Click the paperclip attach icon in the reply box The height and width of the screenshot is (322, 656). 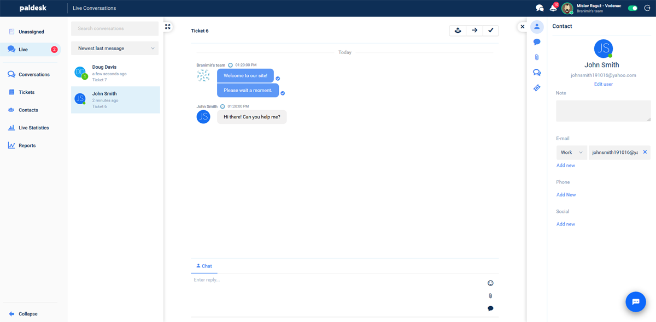click(x=490, y=296)
